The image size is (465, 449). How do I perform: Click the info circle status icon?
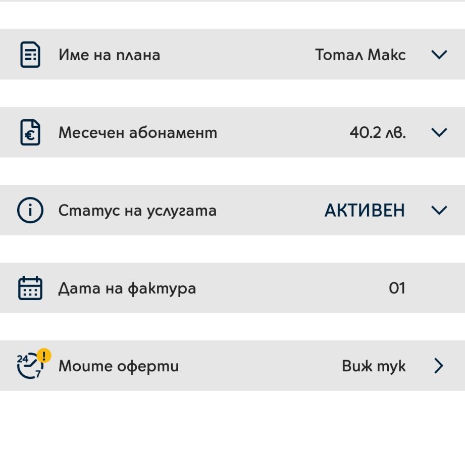coord(30,210)
